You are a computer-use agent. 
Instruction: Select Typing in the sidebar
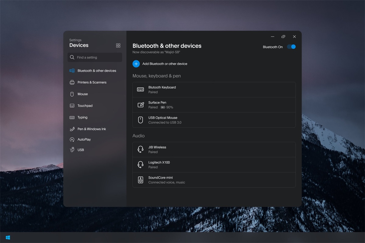82,118
